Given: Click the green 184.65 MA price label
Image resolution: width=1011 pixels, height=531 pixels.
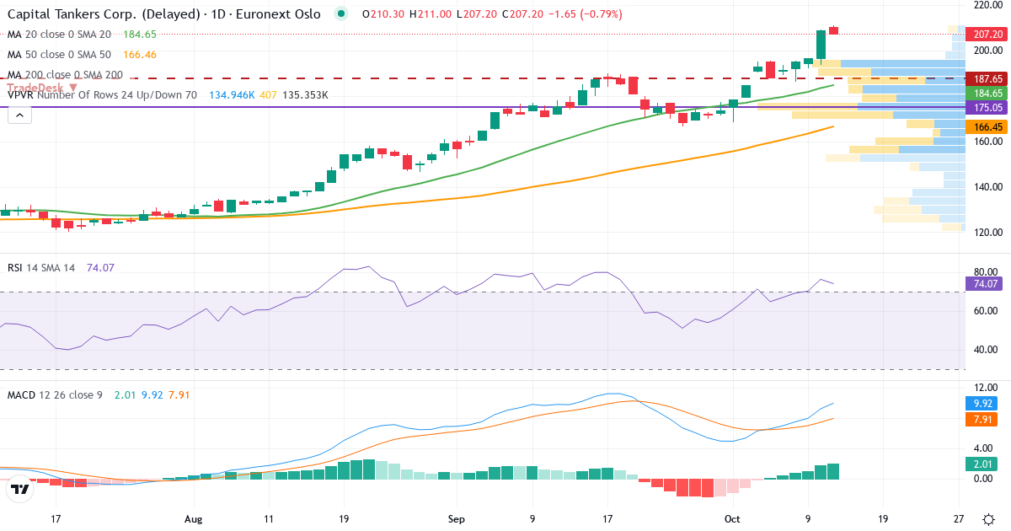Looking at the screenshot, I should [987, 93].
